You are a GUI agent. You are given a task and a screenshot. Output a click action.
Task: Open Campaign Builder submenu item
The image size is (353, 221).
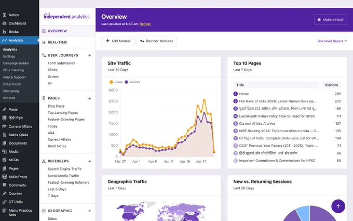[x=16, y=63]
